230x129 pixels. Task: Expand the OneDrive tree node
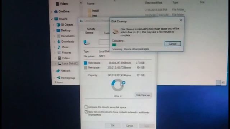coord(52,11)
